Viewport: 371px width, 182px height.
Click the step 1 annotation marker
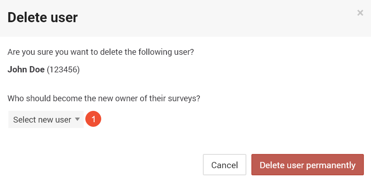point(93,119)
